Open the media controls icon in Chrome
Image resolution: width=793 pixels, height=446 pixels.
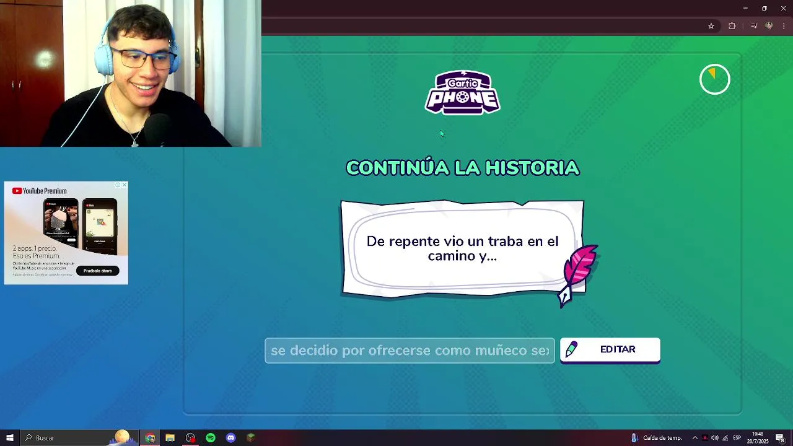[x=754, y=26]
